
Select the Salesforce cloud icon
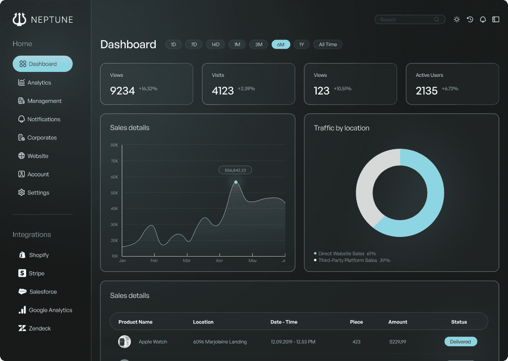22,292
